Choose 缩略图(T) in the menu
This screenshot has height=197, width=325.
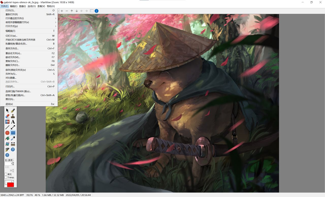point(29,31)
